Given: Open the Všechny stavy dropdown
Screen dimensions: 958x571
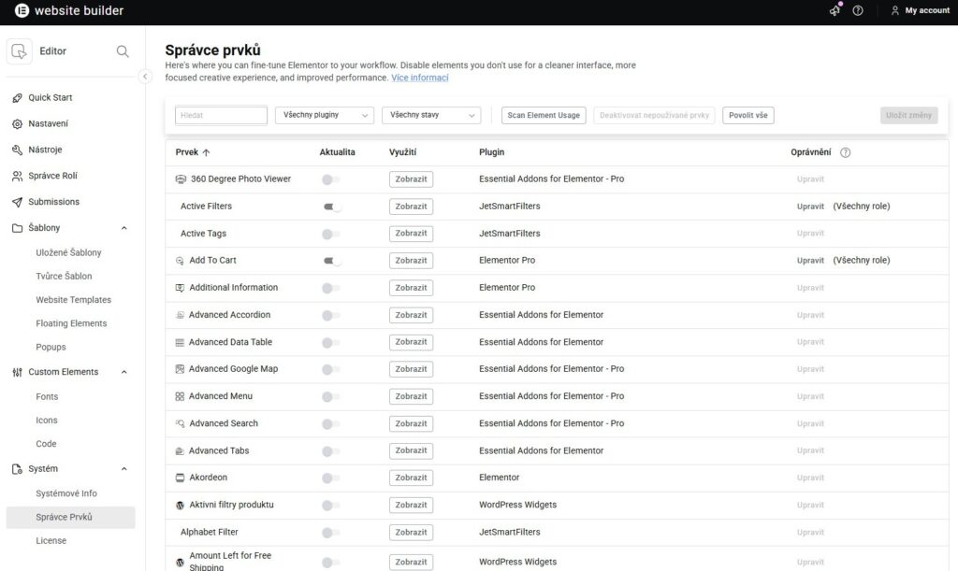Looking at the screenshot, I should (430, 115).
